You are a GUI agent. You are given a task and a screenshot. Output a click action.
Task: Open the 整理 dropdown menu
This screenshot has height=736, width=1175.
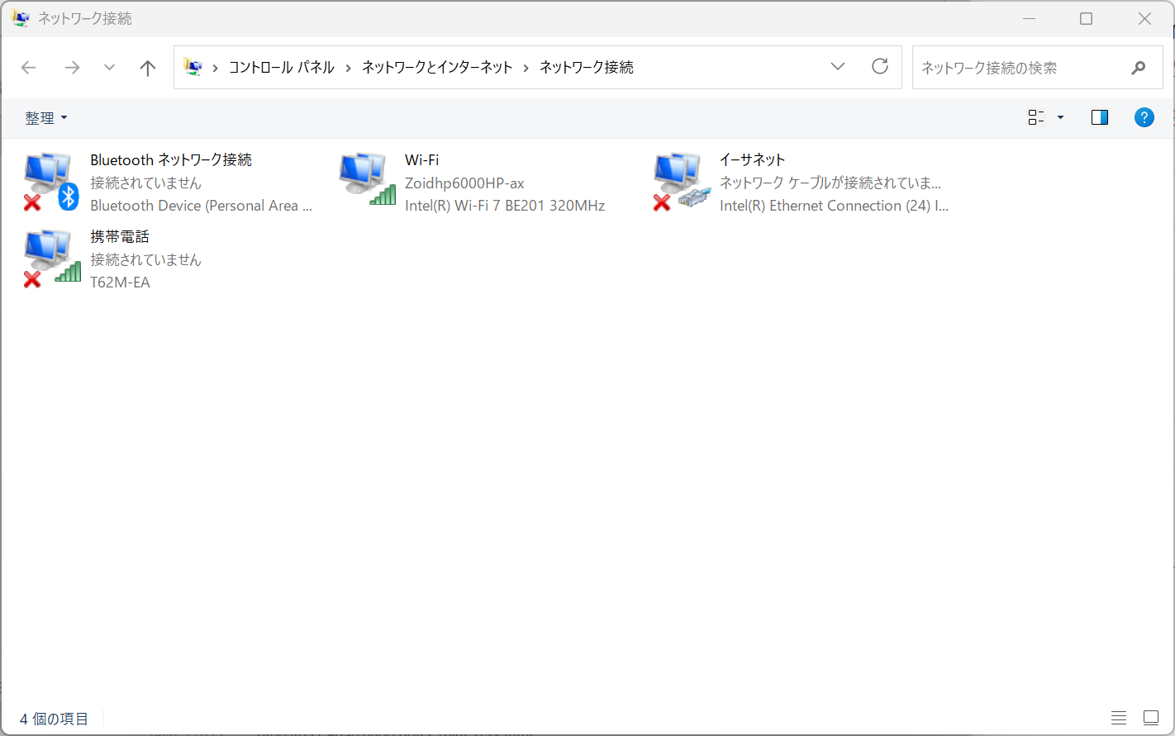pos(45,118)
